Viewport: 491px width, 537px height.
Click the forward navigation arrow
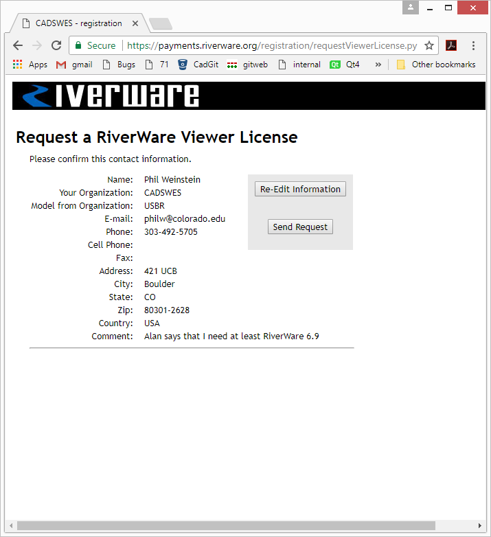[37, 45]
